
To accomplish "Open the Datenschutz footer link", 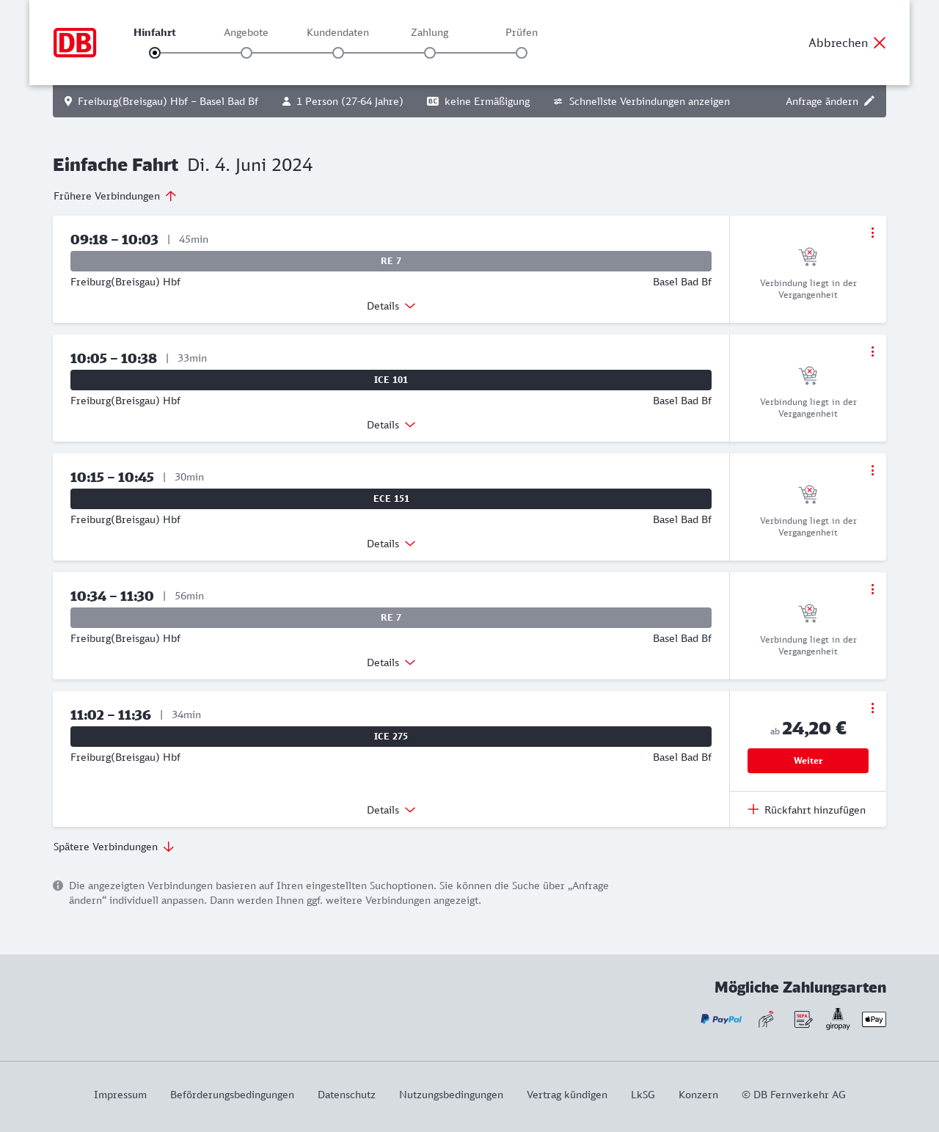I will (x=346, y=1095).
